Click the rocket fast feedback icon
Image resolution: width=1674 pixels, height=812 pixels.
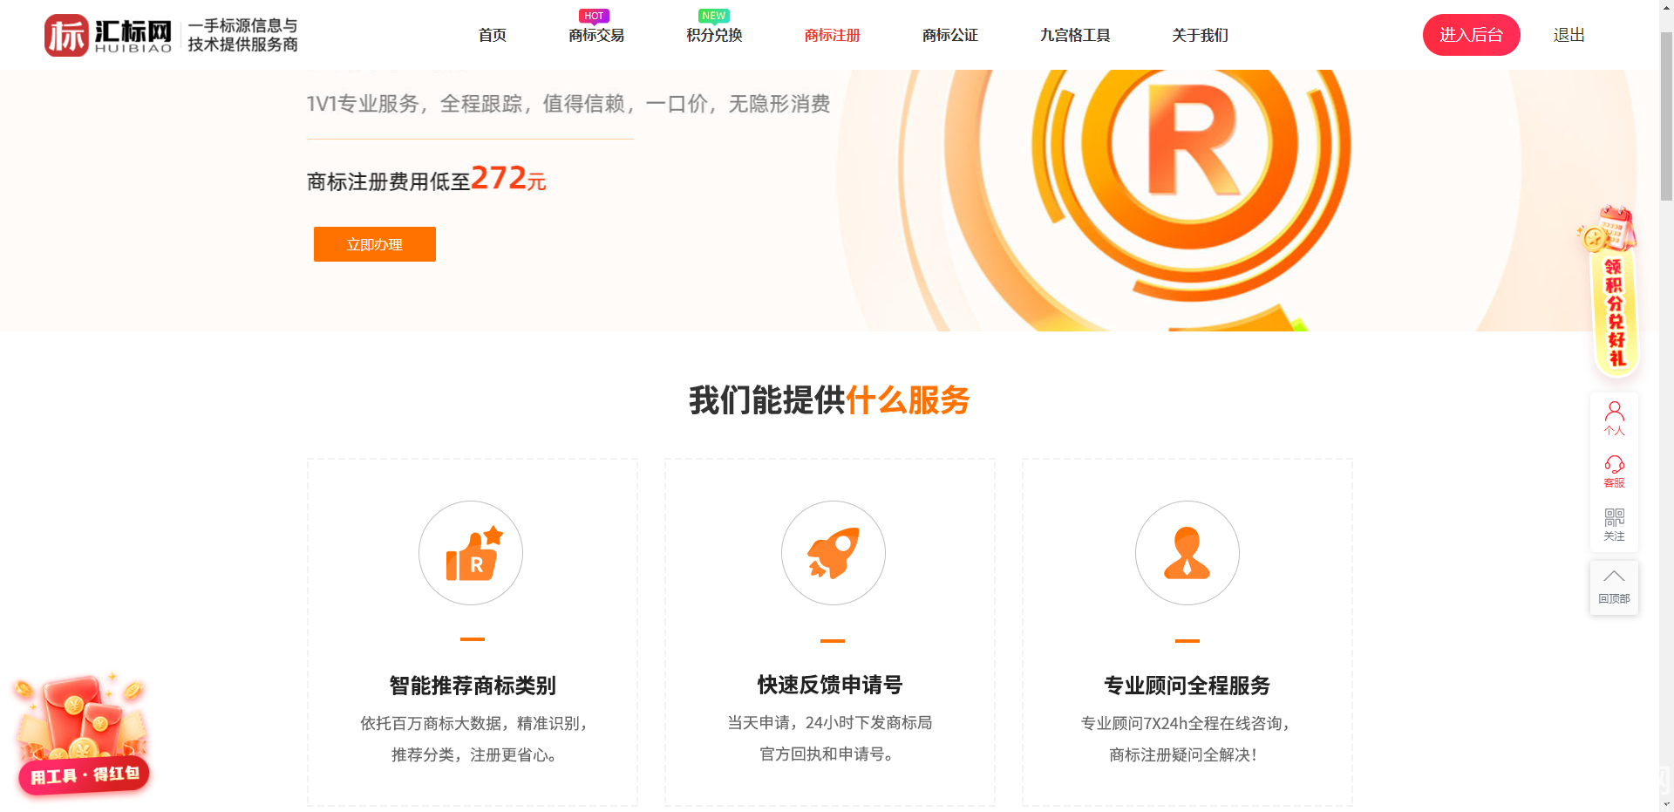[834, 553]
